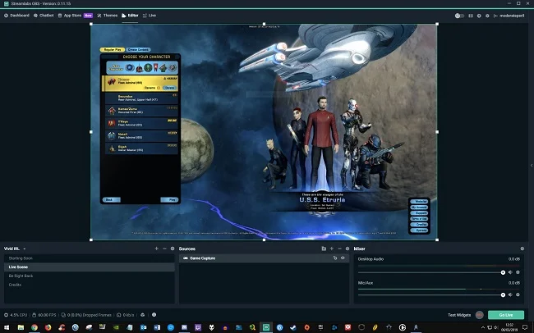Select the Live Scene row
The height and width of the screenshot is (333, 534).
(x=90, y=267)
